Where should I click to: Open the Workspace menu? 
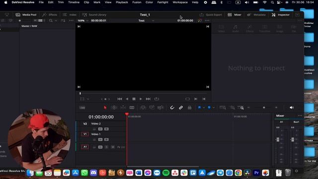pyautogui.click(x=180, y=2)
